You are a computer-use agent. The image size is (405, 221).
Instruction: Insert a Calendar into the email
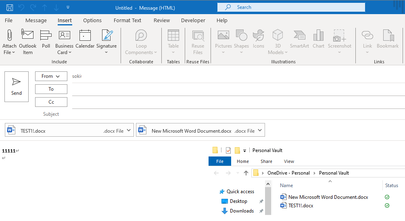pos(85,39)
